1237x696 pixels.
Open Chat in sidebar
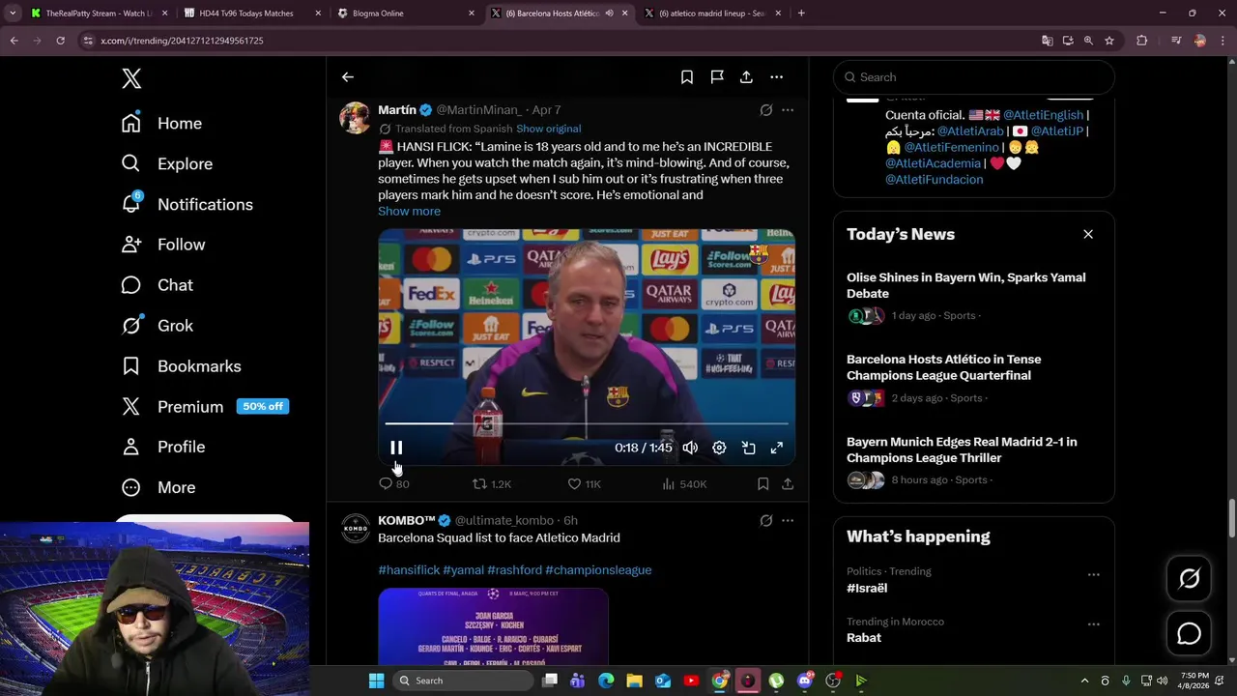tap(157, 285)
